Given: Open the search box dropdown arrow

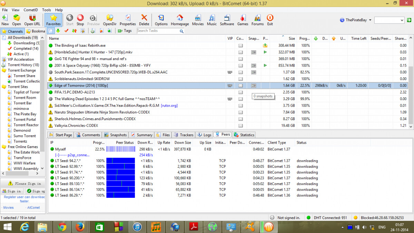Looking at the screenshot, I should tap(401, 20).
